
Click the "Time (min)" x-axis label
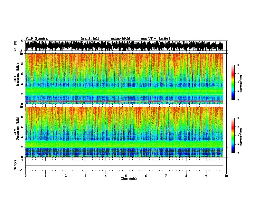coord(129,179)
